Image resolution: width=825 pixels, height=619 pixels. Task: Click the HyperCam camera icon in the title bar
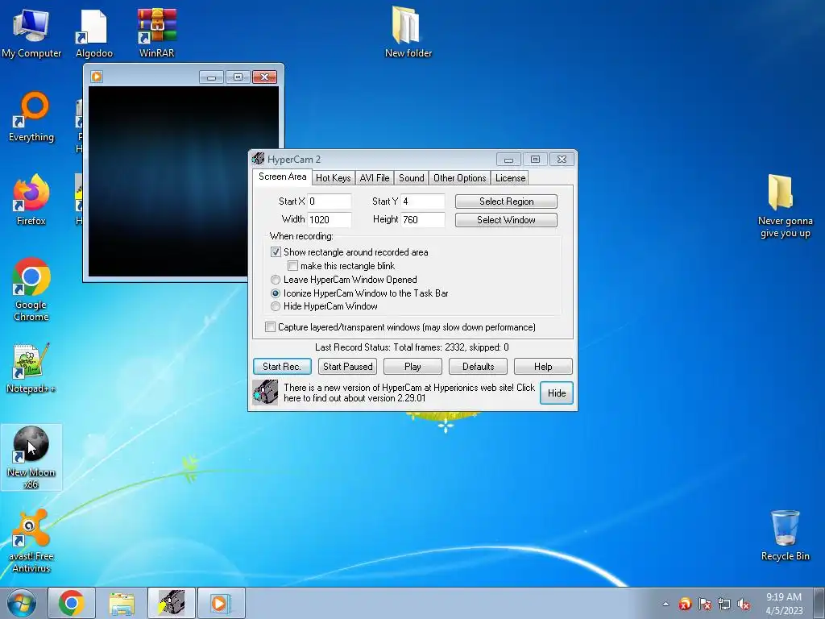(258, 159)
